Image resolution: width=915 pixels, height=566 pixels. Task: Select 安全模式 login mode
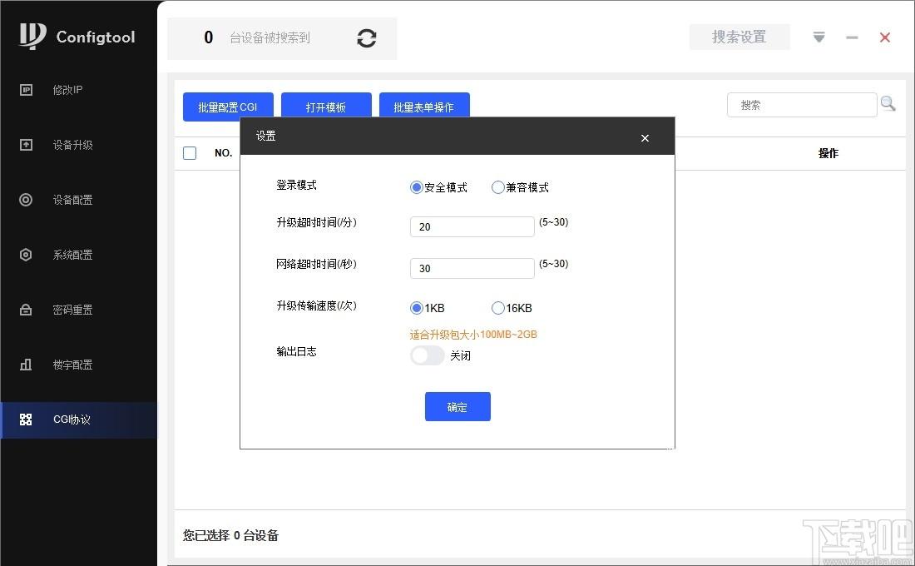point(417,187)
